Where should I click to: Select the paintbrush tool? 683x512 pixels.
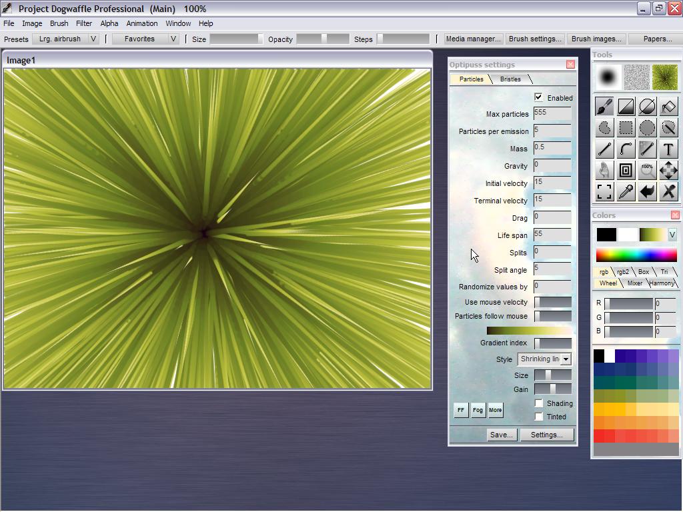[604, 107]
